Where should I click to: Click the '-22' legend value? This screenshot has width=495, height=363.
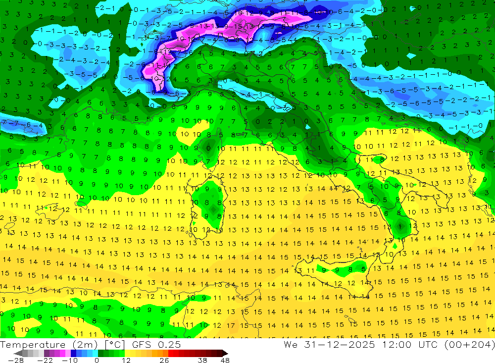point(45,360)
